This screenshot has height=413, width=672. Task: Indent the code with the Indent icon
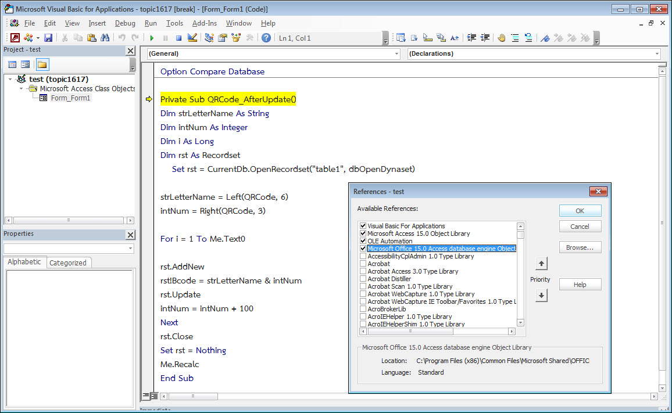[x=471, y=38]
